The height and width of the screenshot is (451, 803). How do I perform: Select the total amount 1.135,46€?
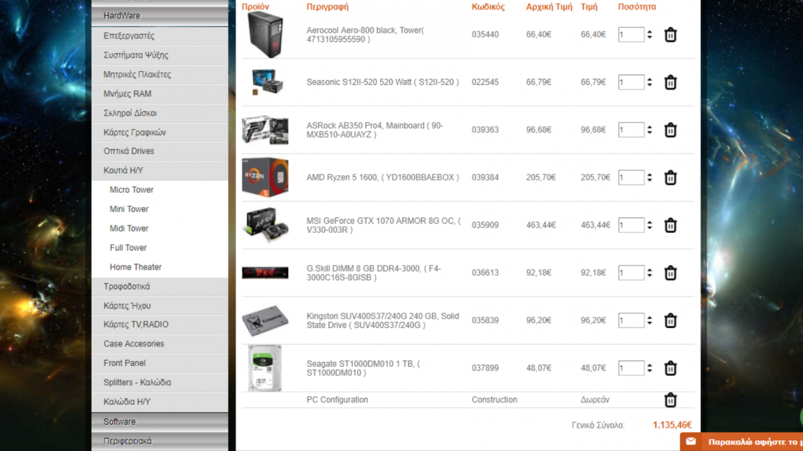[x=673, y=425]
